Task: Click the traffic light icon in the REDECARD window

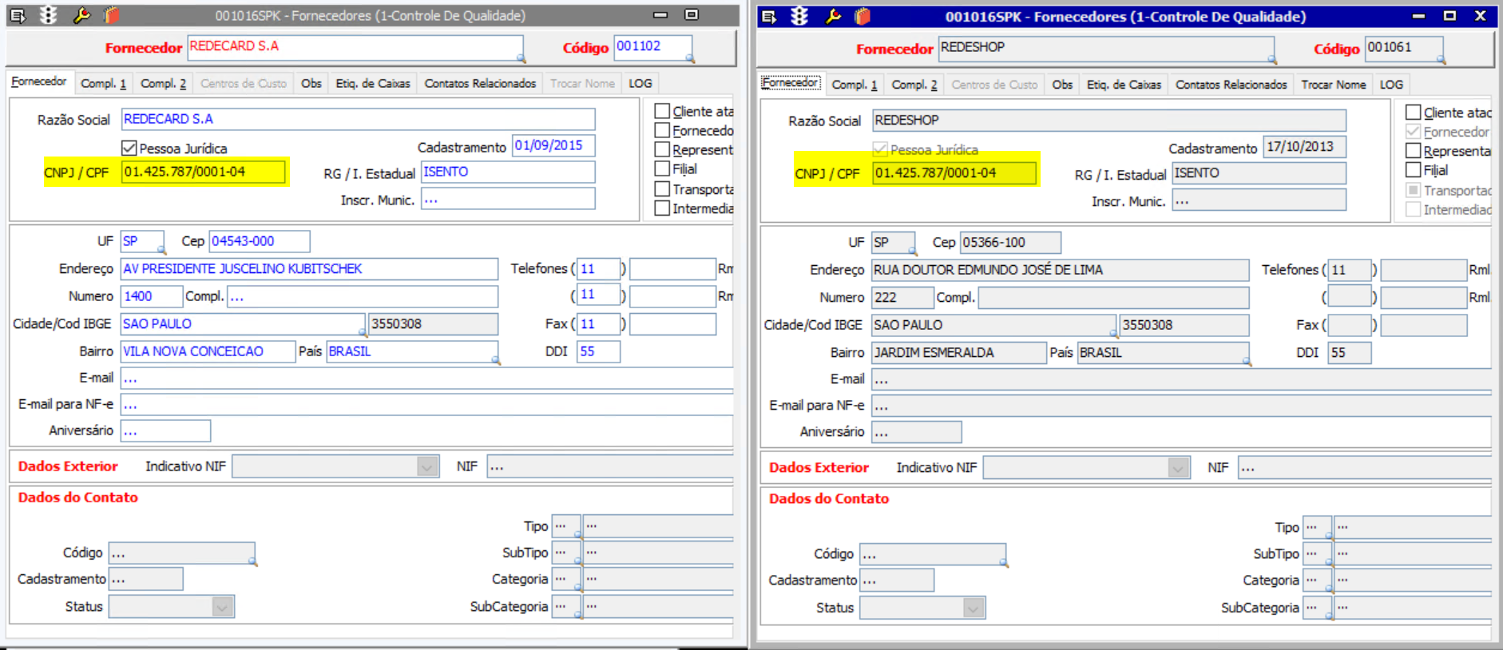Action: coord(49,15)
